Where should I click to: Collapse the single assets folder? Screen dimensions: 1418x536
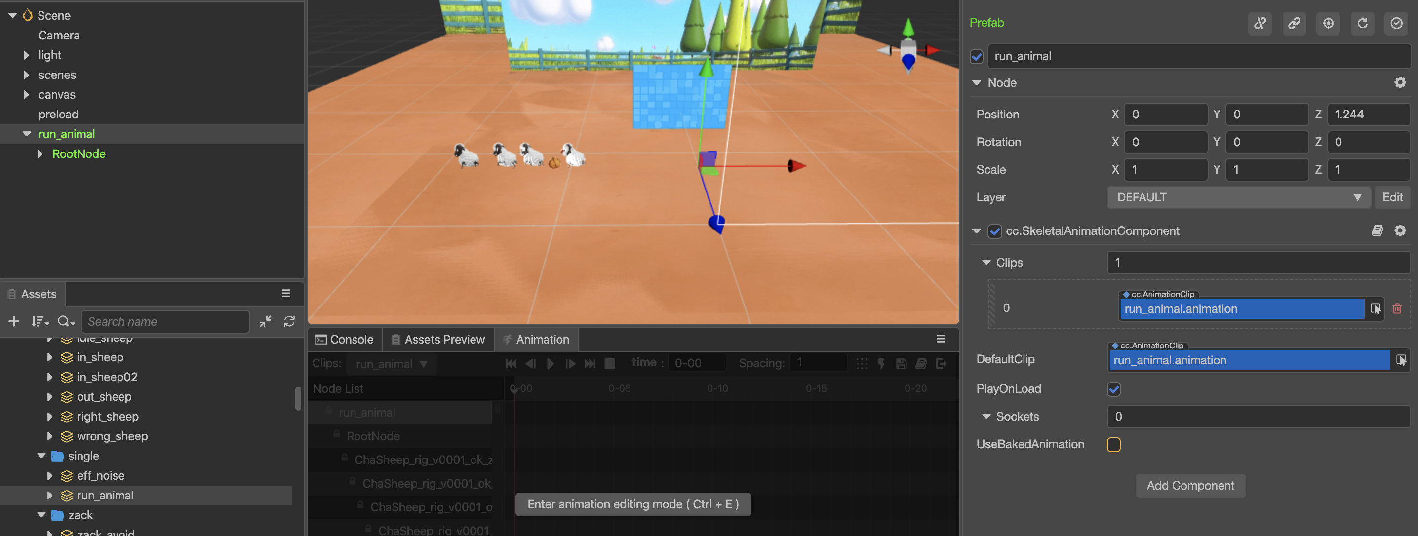point(41,456)
